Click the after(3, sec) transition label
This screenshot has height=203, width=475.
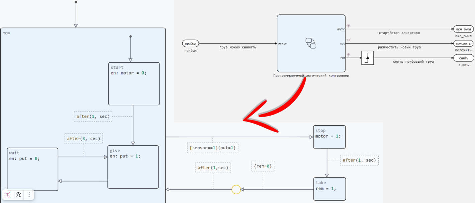tap(84, 139)
